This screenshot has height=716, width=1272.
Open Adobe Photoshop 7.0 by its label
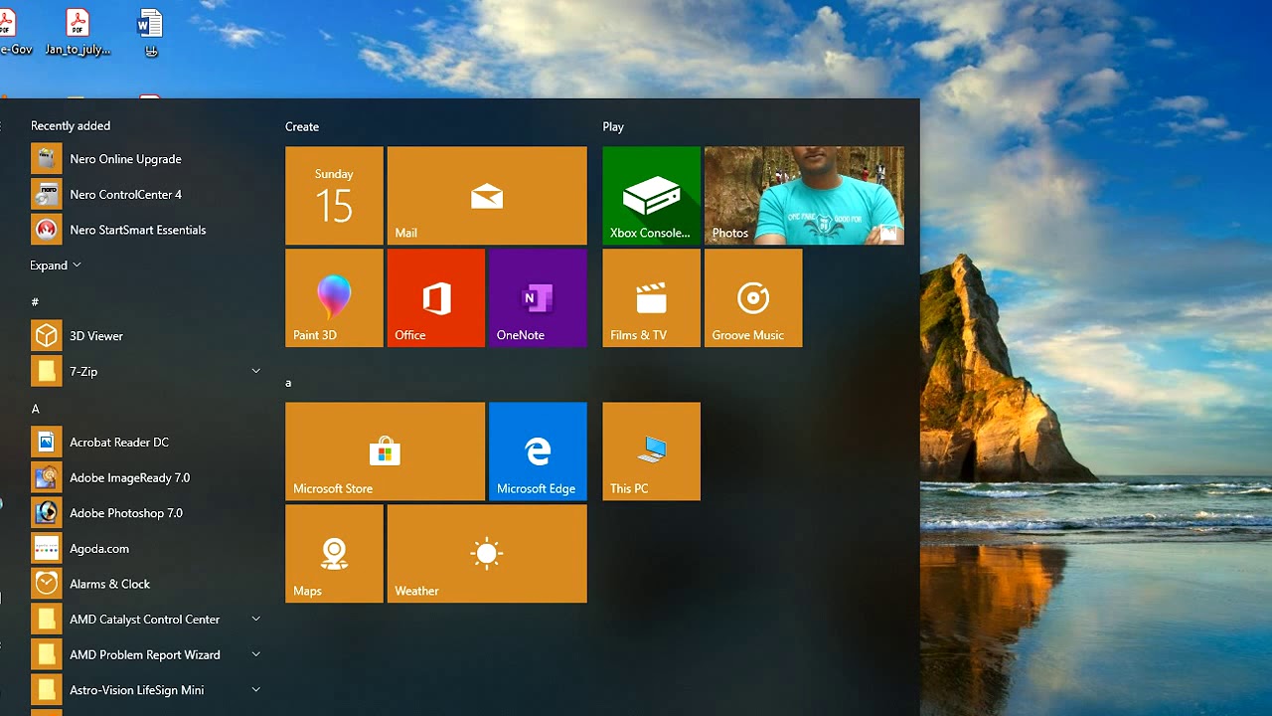(126, 513)
